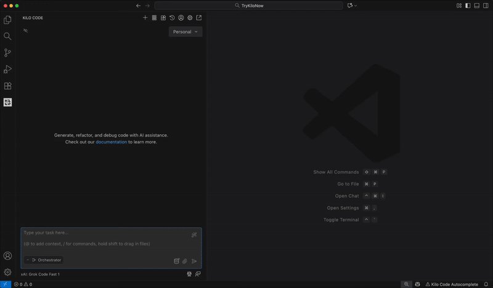Viewport: 493px width, 288px height.
Task: Toggle the secondary side bar
Action: coord(486,6)
